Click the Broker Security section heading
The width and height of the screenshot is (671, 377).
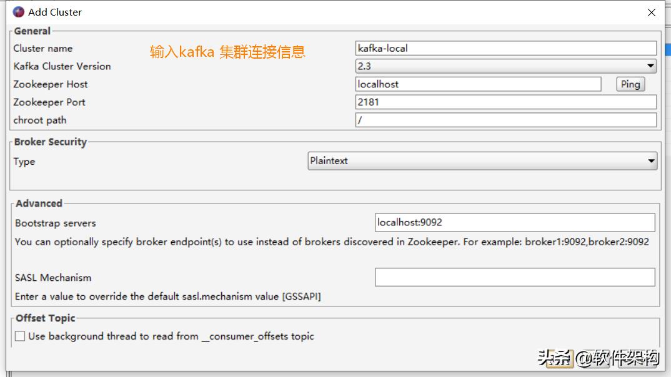(x=51, y=142)
